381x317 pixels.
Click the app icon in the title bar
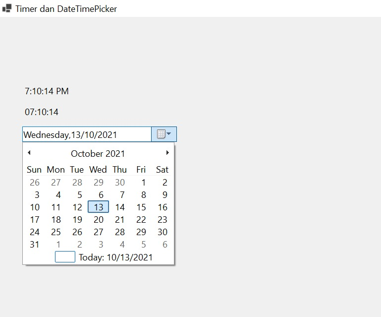(x=7, y=8)
